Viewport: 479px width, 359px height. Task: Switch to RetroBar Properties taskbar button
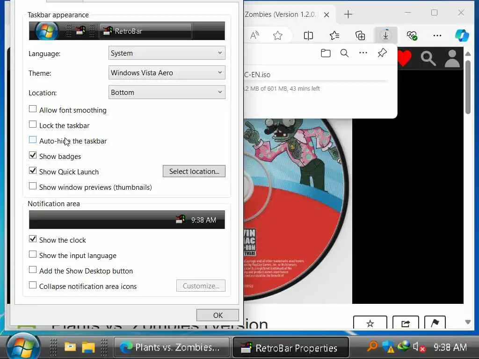pyautogui.click(x=291, y=347)
